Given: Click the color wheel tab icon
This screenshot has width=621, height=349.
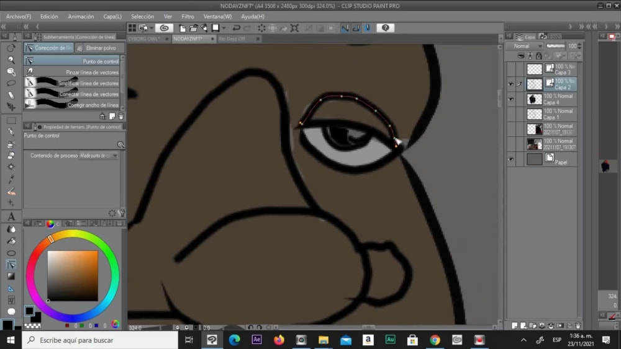Looking at the screenshot, I should [50, 224].
